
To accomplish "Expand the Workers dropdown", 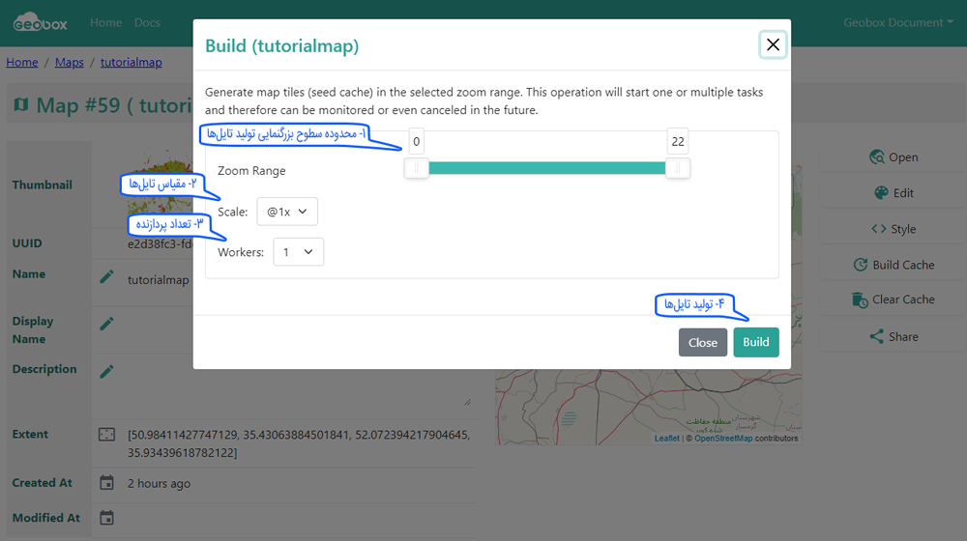I will pyautogui.click(x=298, y=252).
